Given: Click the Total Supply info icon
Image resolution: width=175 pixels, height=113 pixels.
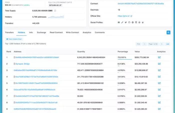Looking at the screenshot, I should 55,11.
